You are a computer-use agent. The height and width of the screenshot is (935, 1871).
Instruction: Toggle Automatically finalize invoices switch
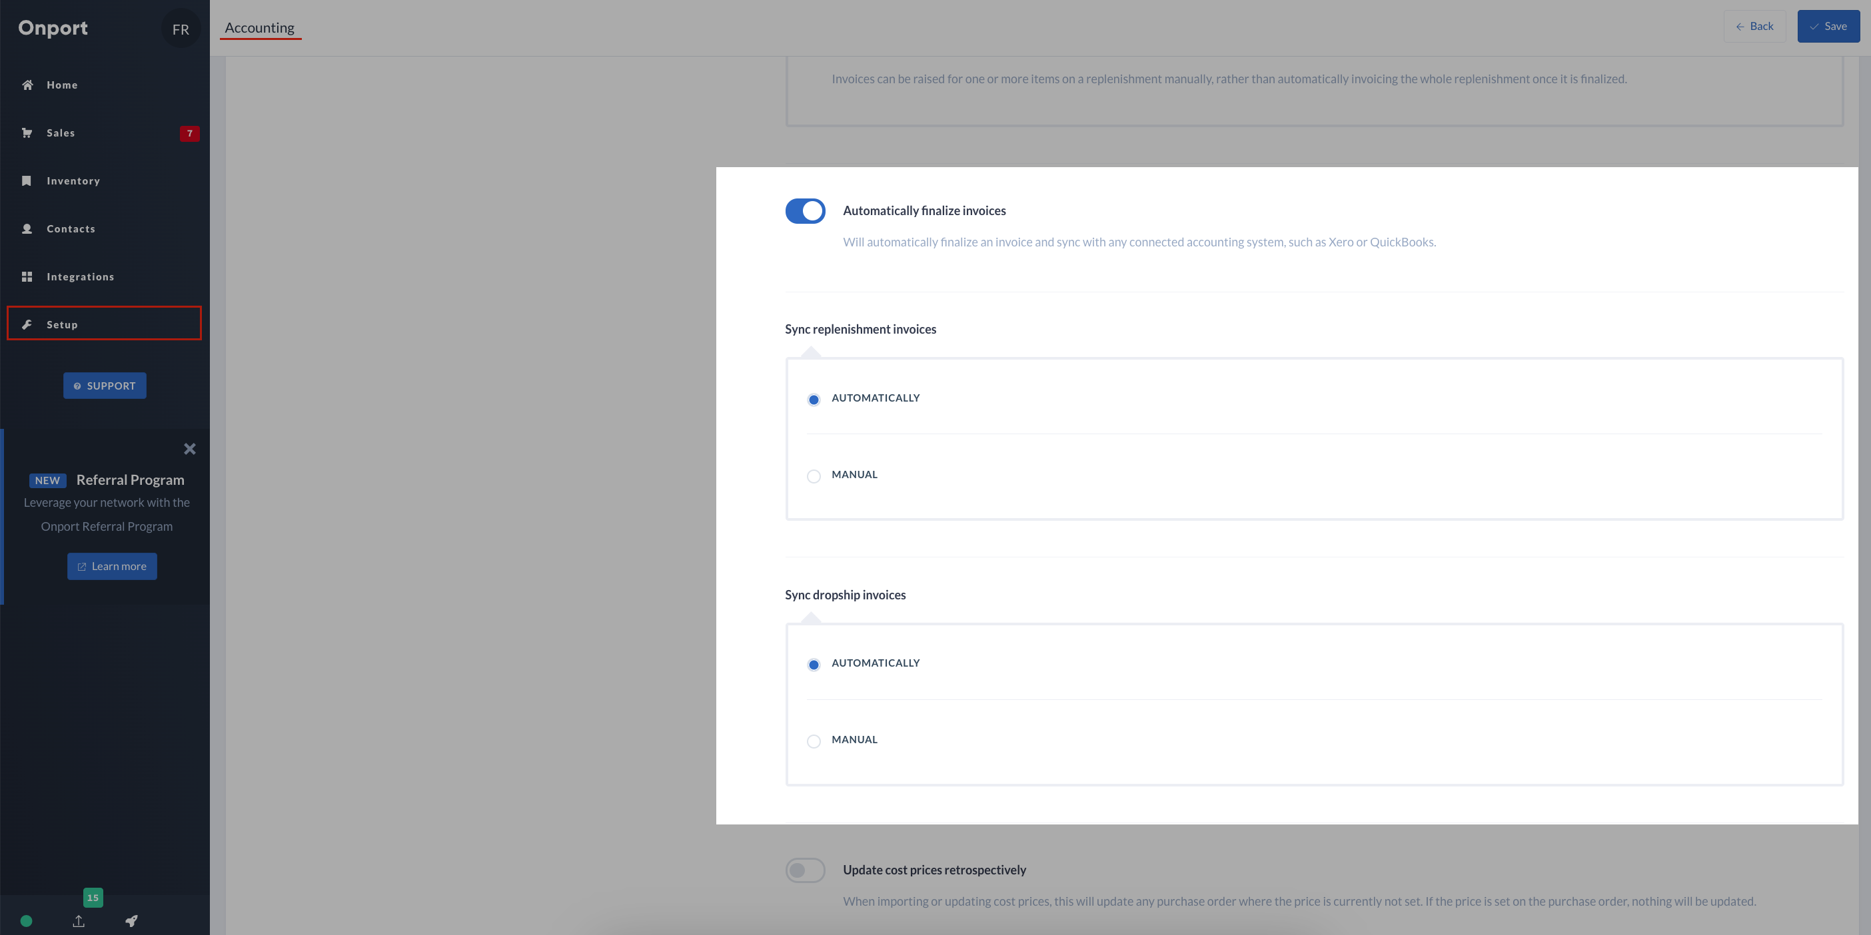[x=805, y=210]
